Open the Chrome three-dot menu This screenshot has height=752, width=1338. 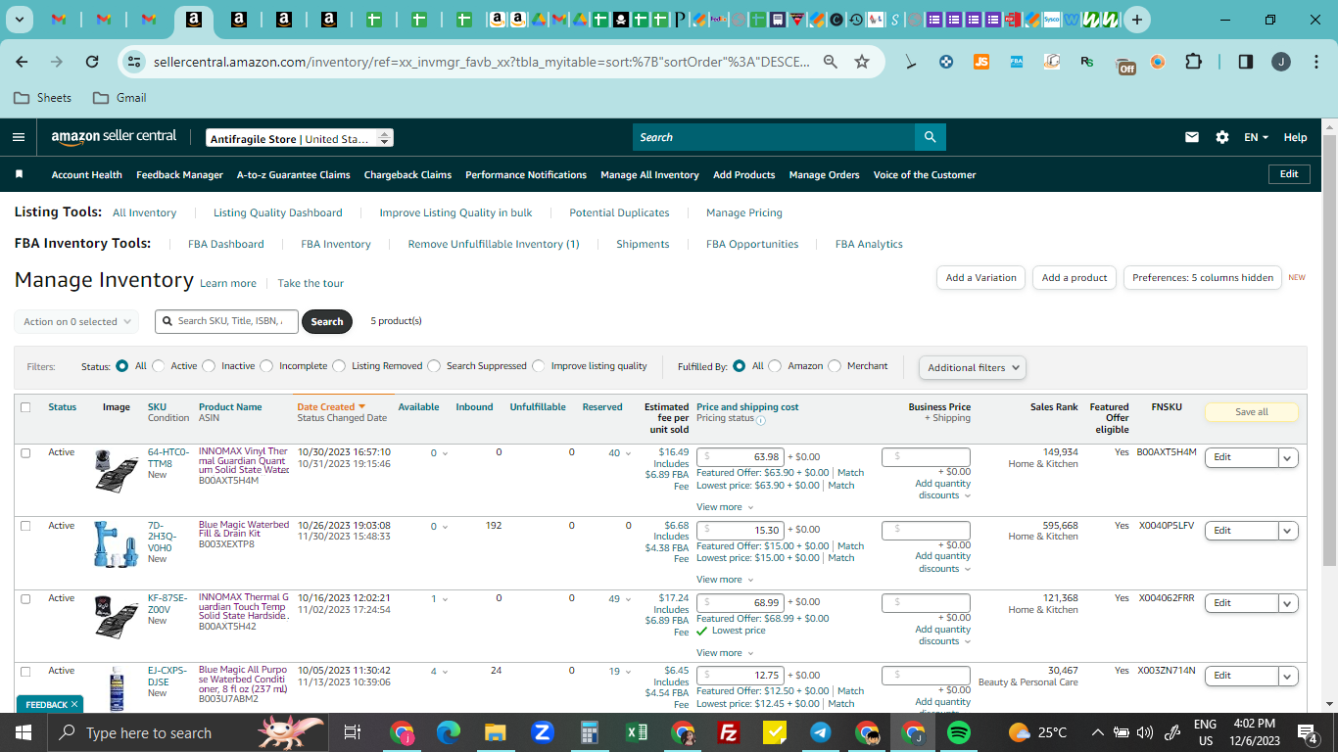coord(1314,62)
